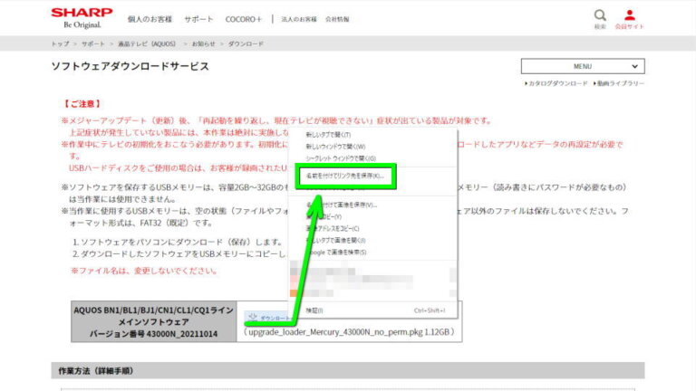Choose 新しいタブで開く from context menu

(328, 135)
